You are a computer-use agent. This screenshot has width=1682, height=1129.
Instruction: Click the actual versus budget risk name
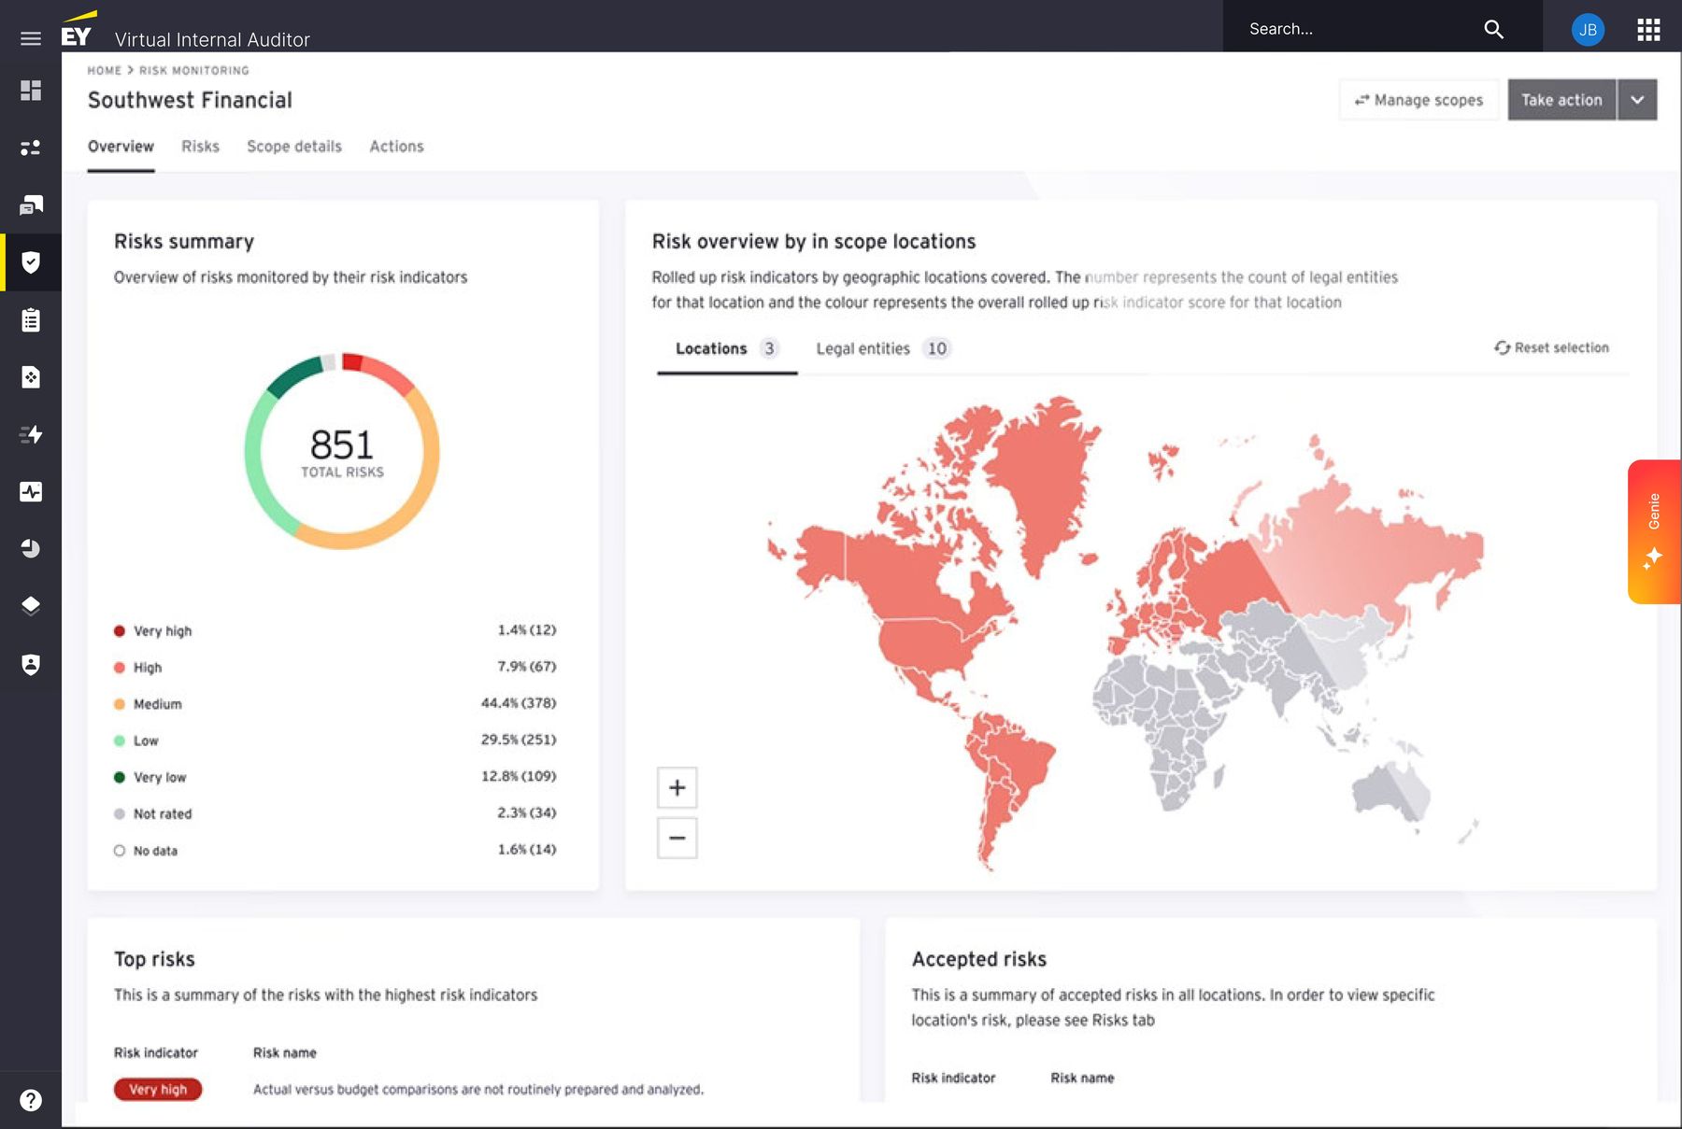[478, 1089]
